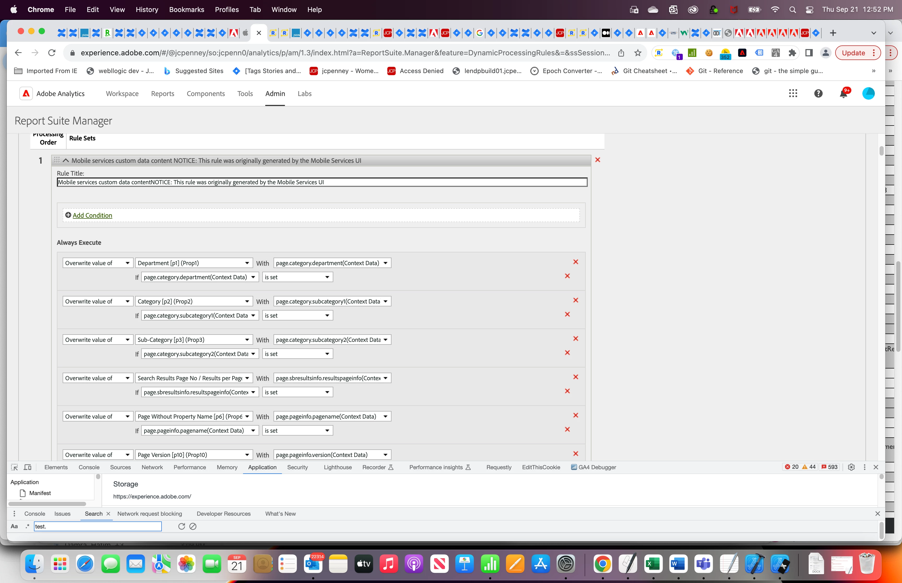Toggle match case Aa in search
Screen dimensions: 902x583
pos(14,526)
